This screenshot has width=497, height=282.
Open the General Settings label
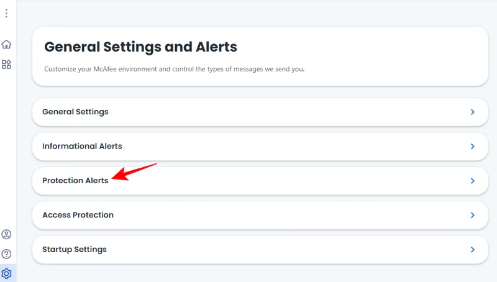[75, 112]
